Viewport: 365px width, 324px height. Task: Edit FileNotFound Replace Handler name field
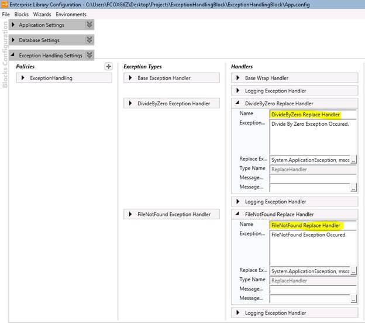click(x=313, y=225)
